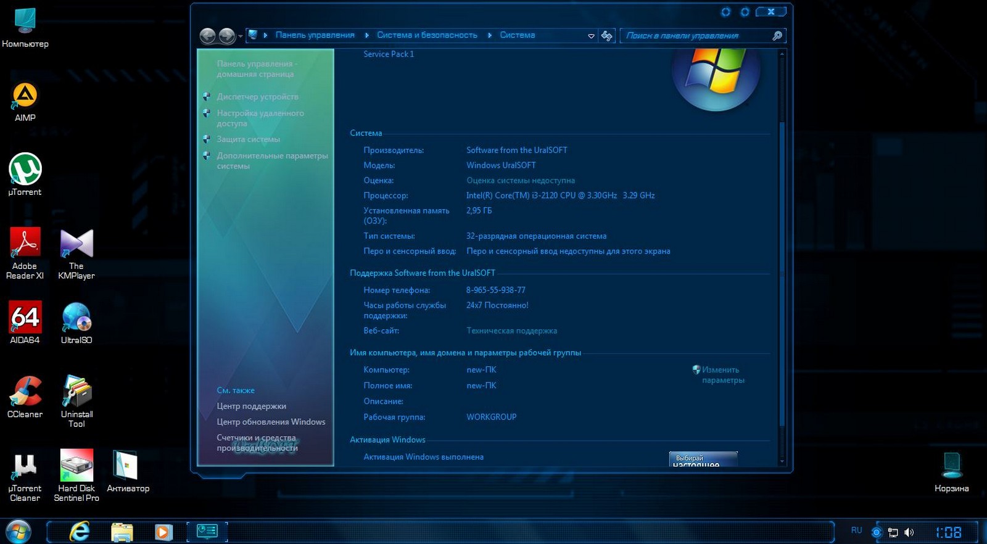This screenshot has width=987, height=544.
Task: Open Диспетчер устройств in sidebar
Action: 257,97
